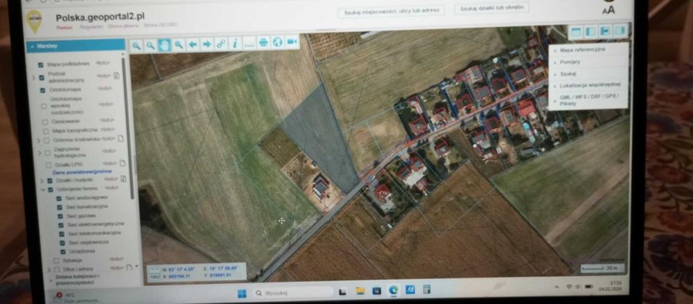Open File Explorer from taskbar
Screen dimensions: 693x304
(x=360, y=291)
